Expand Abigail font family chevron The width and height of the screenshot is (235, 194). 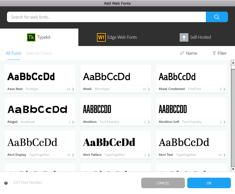click(73, 122)
